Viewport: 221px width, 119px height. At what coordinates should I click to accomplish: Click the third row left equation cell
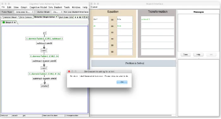tap(101, 32)
